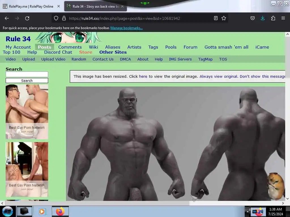Image resolution: width=290 pixels, height=217 pixels.
Task: Open the Windows Start menu
Action: (7, 211)
